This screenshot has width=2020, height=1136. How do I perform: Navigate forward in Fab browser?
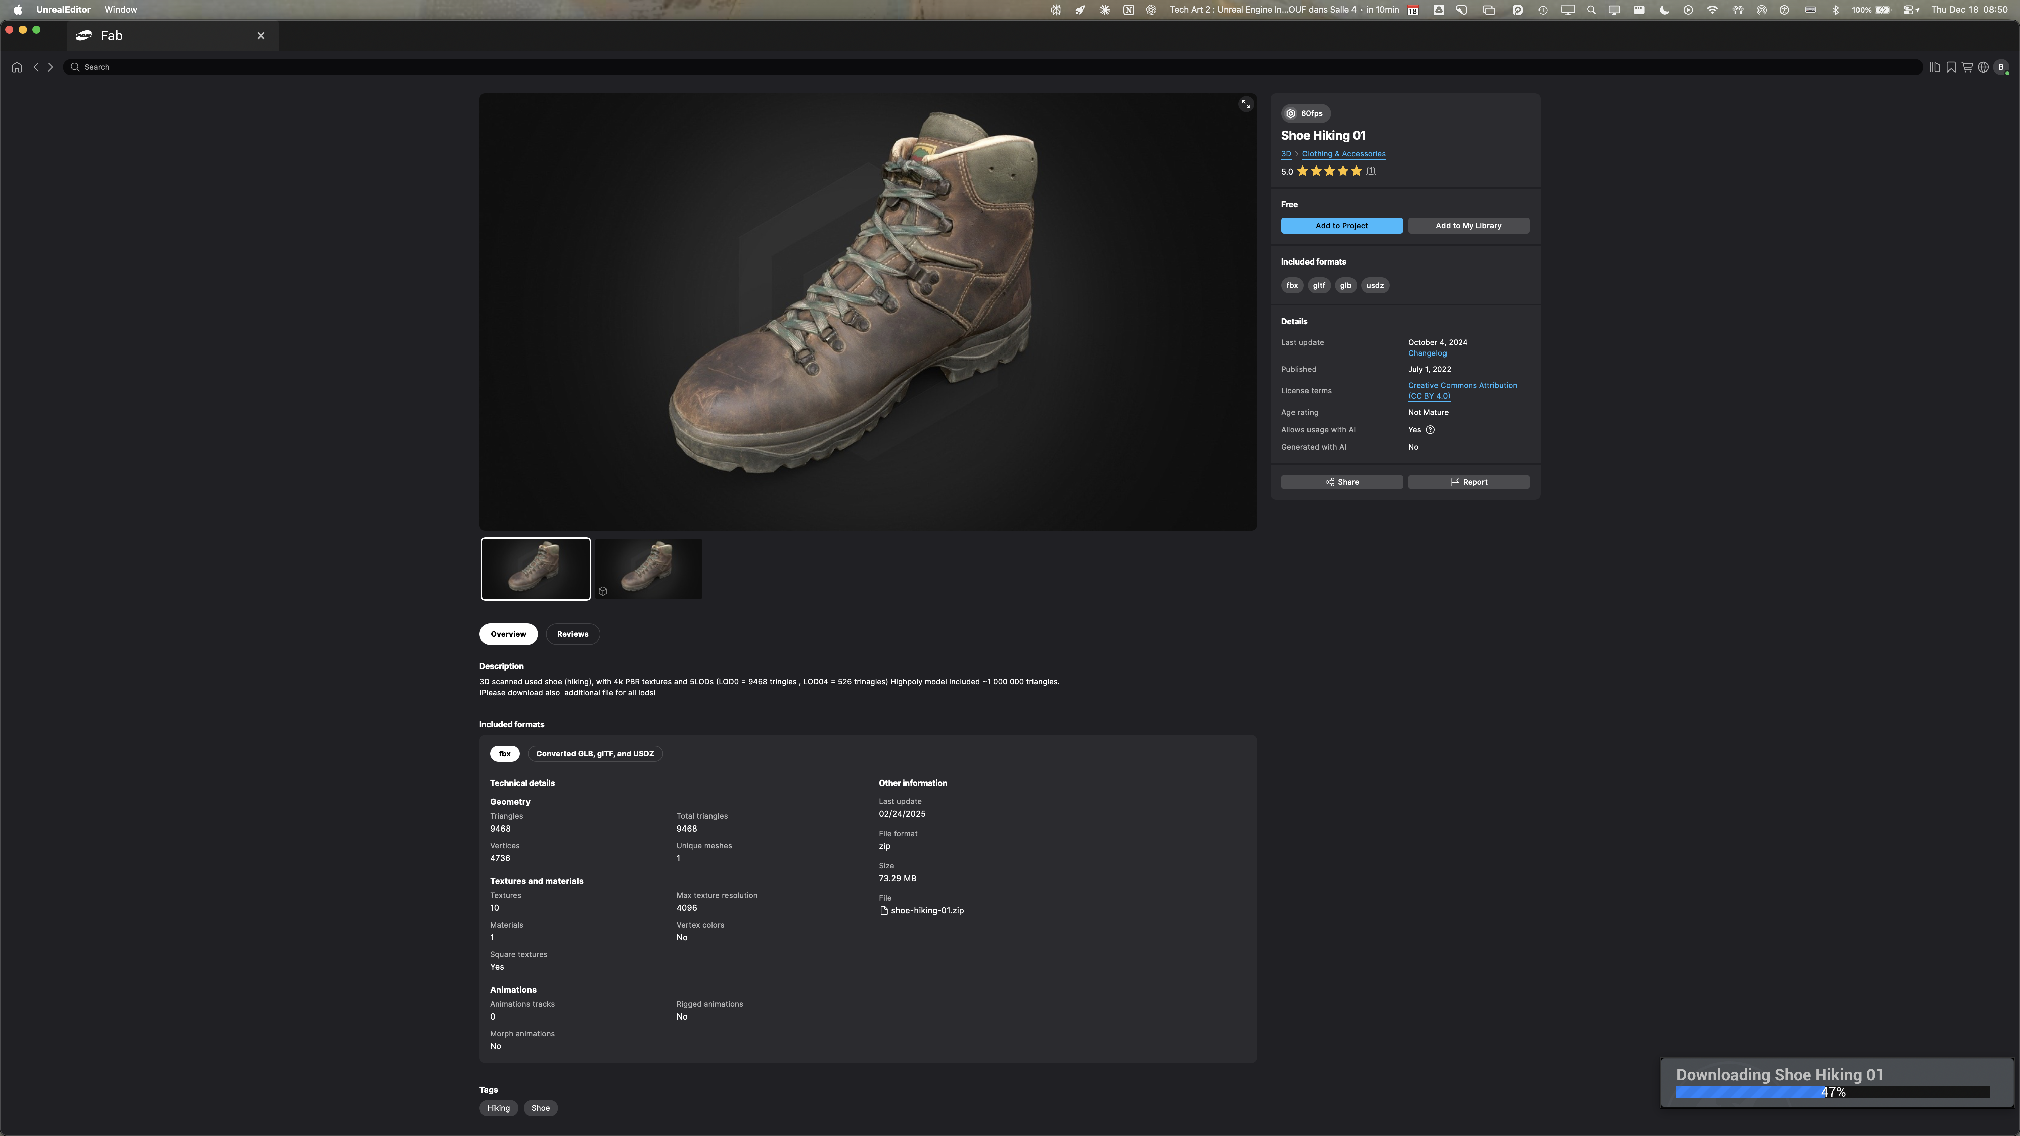coord(51,67)
